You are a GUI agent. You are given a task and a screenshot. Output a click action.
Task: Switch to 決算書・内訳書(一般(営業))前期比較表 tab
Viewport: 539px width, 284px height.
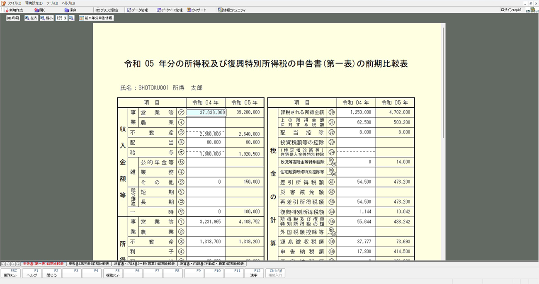pyautogui.click(x=144, y=264)
